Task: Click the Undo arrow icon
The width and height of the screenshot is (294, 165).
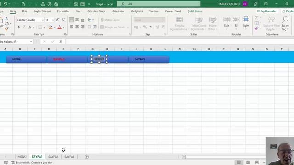Action: pyautogui.click(x=6, y=4)
